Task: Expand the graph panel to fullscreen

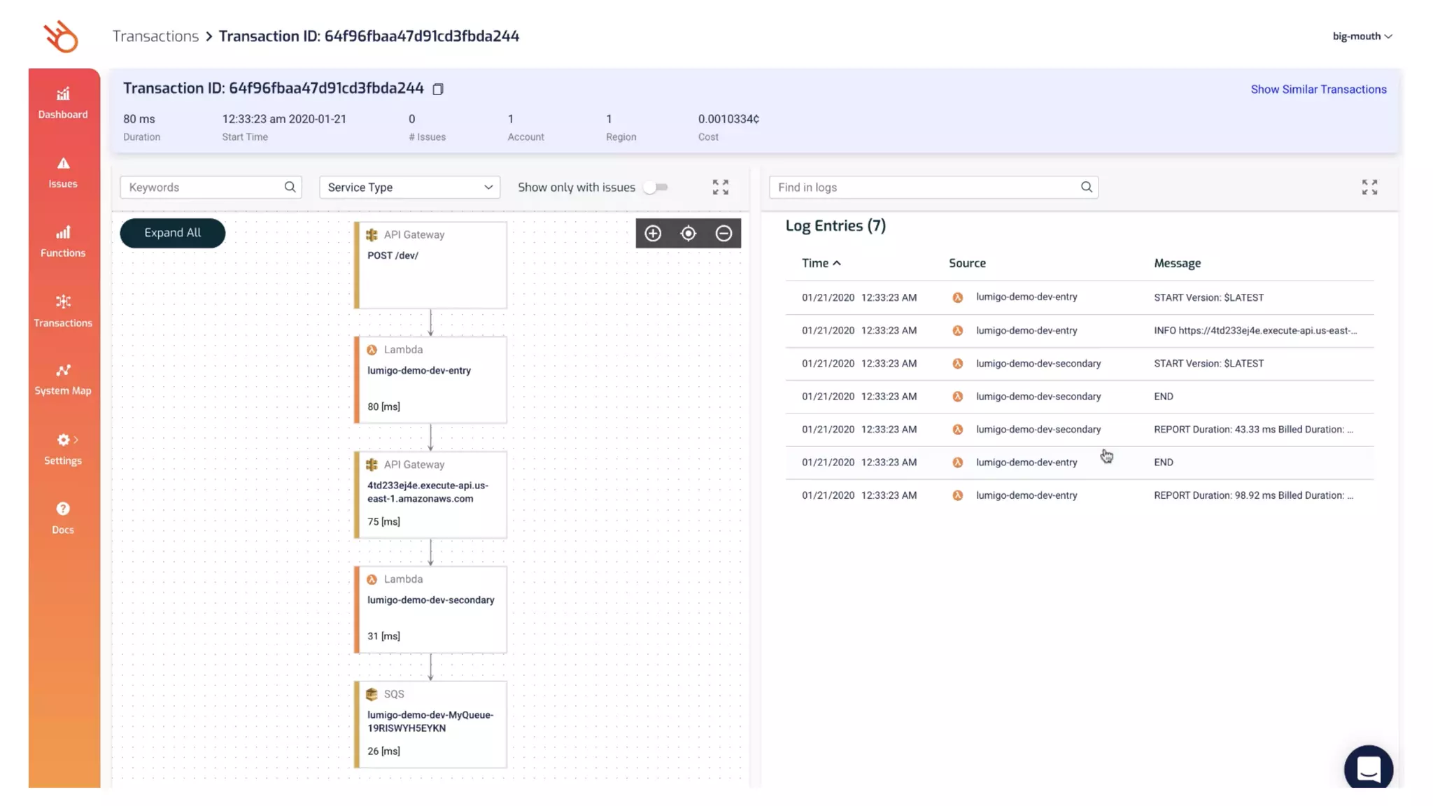Action: (720, 187)
